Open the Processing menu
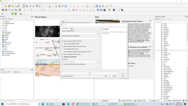 click(x=54, y=3)
